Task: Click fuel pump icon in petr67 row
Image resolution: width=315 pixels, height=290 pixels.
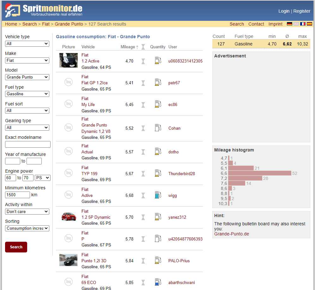Action: coord(158,82)
